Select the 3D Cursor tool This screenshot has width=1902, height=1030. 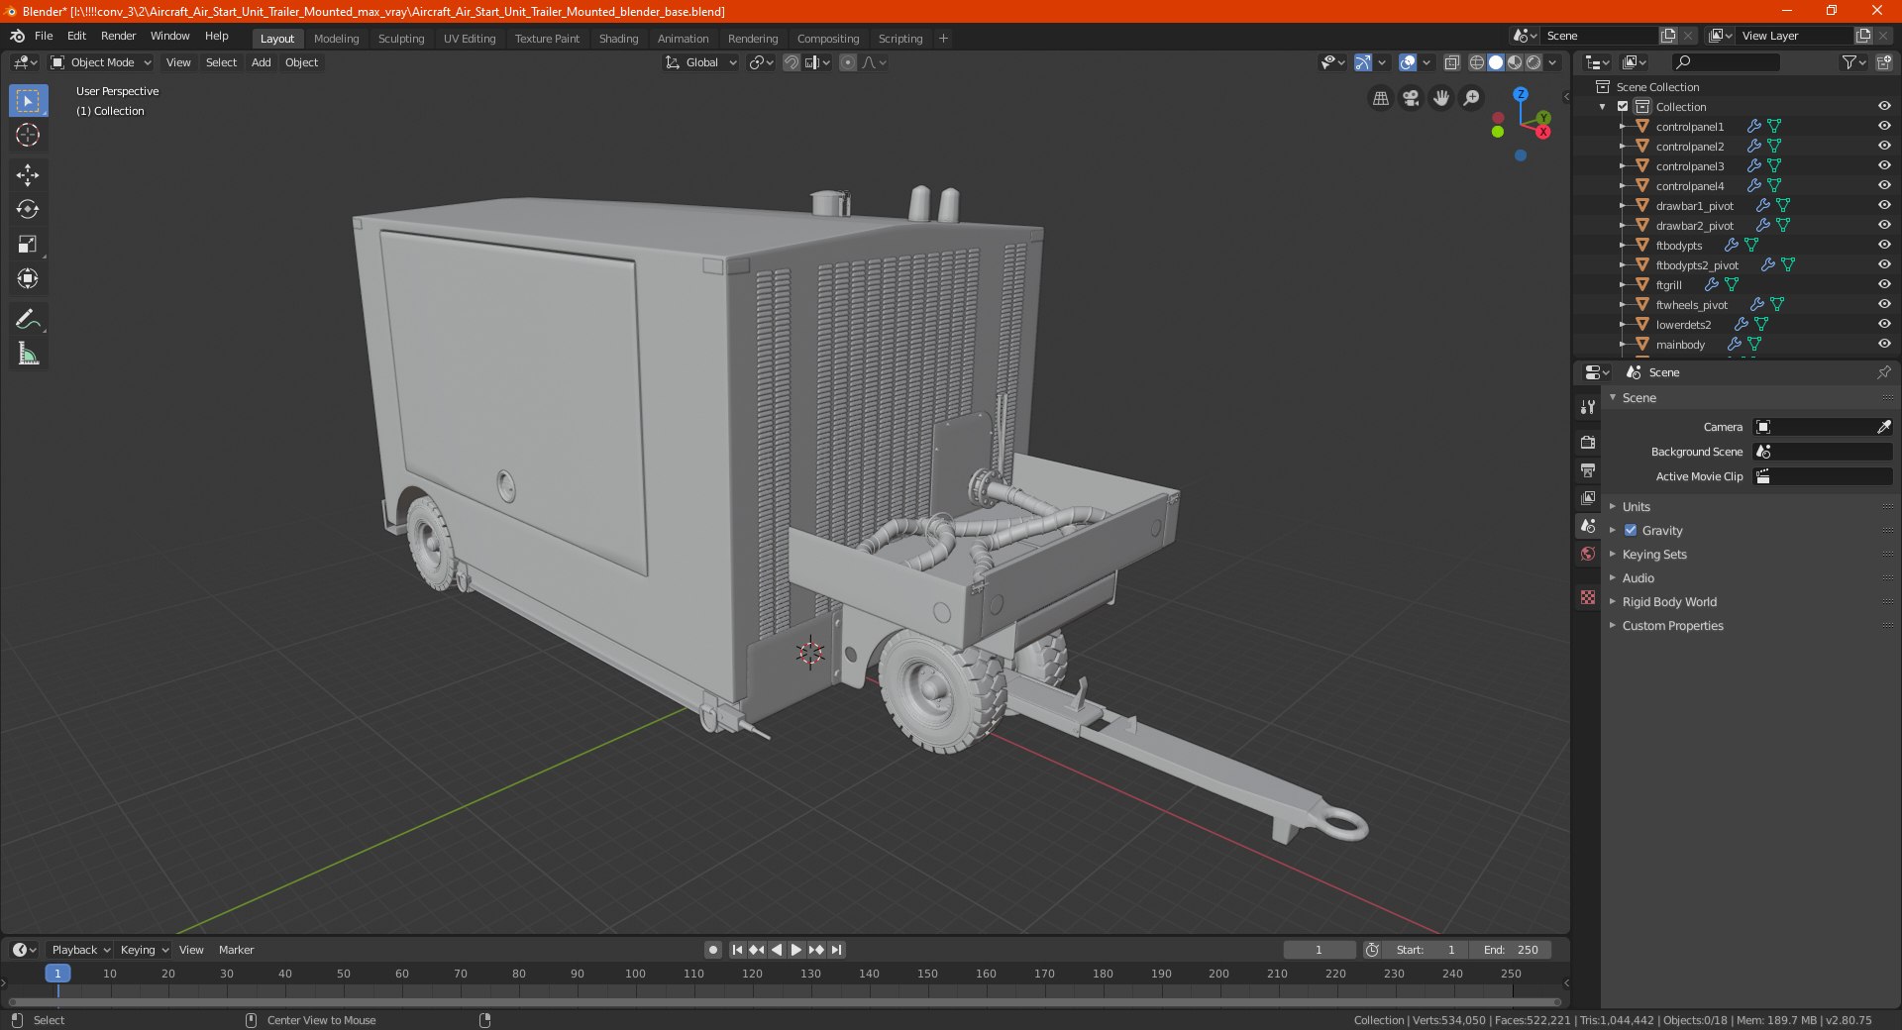(28, 136)
